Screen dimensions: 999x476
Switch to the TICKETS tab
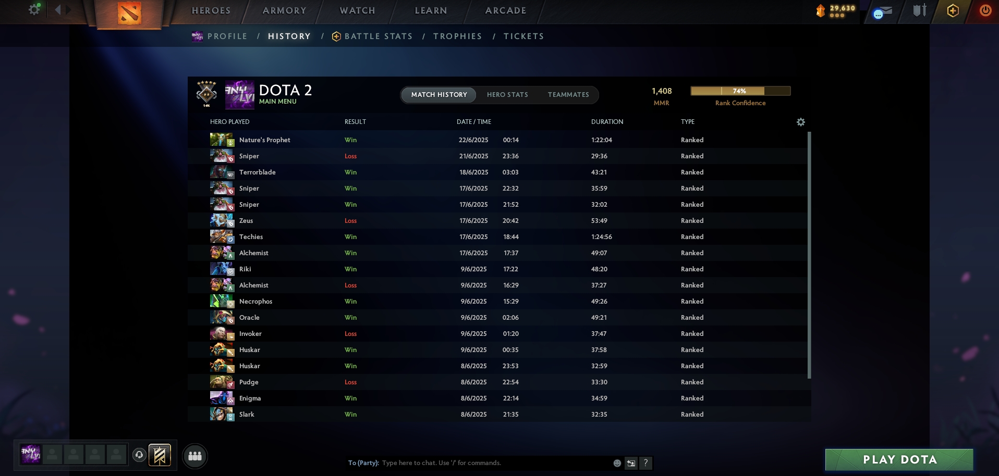pyautogui.click(x=524, y=36)
